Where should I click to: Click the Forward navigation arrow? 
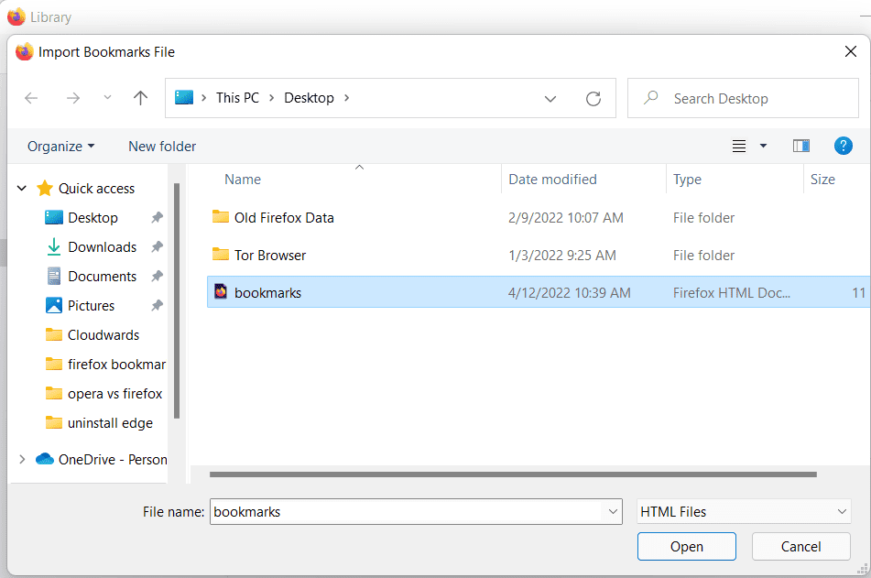72,98
